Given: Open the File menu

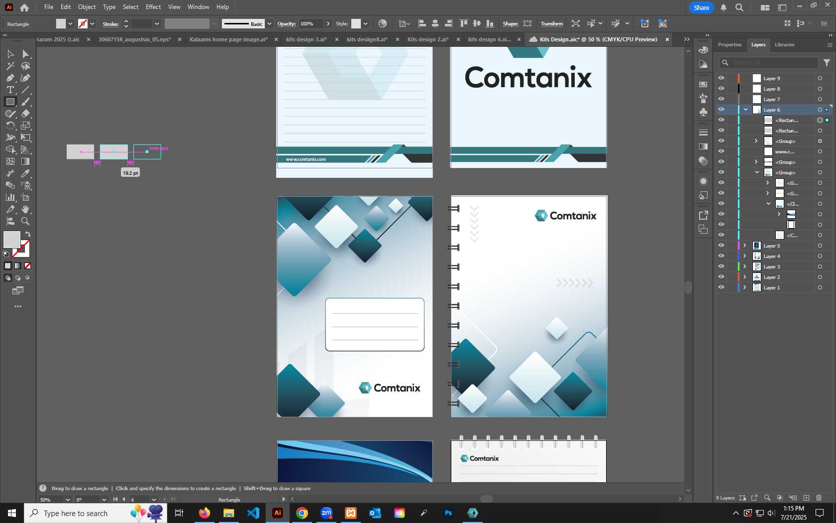Looking at the screenshot, I should (x=49, y=7).
